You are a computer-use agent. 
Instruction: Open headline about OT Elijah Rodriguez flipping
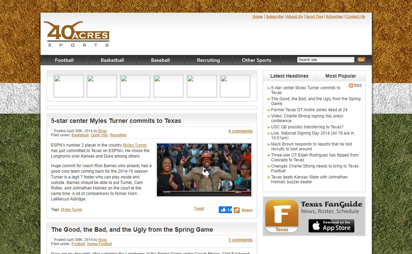[314, 158]
